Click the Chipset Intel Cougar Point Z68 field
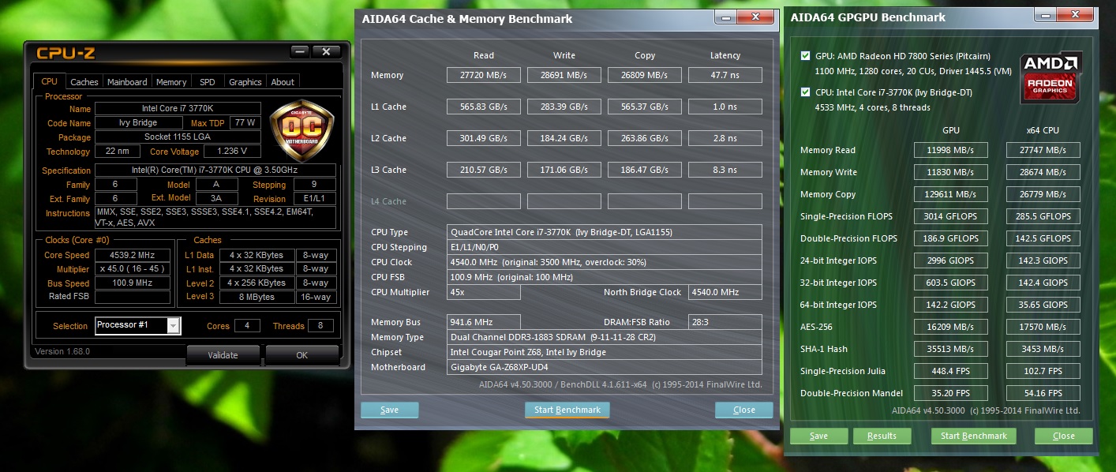Image resolution: width=1116 pixels, height=472 pixels. coord(604,352)
